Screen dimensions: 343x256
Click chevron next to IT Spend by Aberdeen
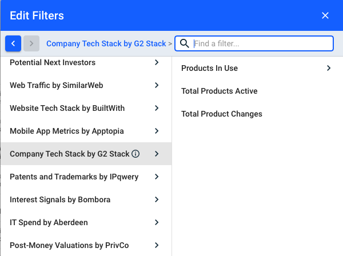pyautogui.click(x=157, y=222)
